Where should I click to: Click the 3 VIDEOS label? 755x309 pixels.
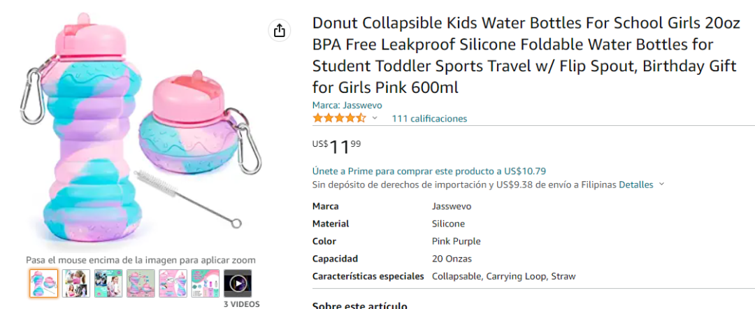[241, 304]
